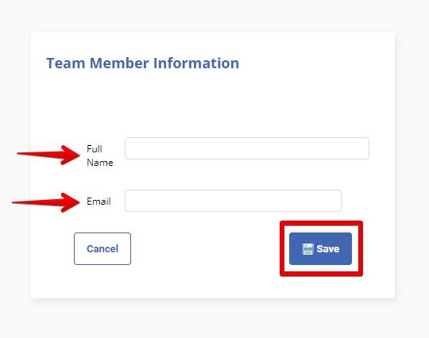Click the word Name under Full
429x338 pixels.
(x=100, y=163)
